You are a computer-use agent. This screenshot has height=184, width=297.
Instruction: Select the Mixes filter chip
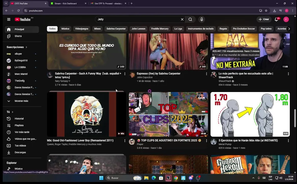pyautogui.click(x=97, y=29)
